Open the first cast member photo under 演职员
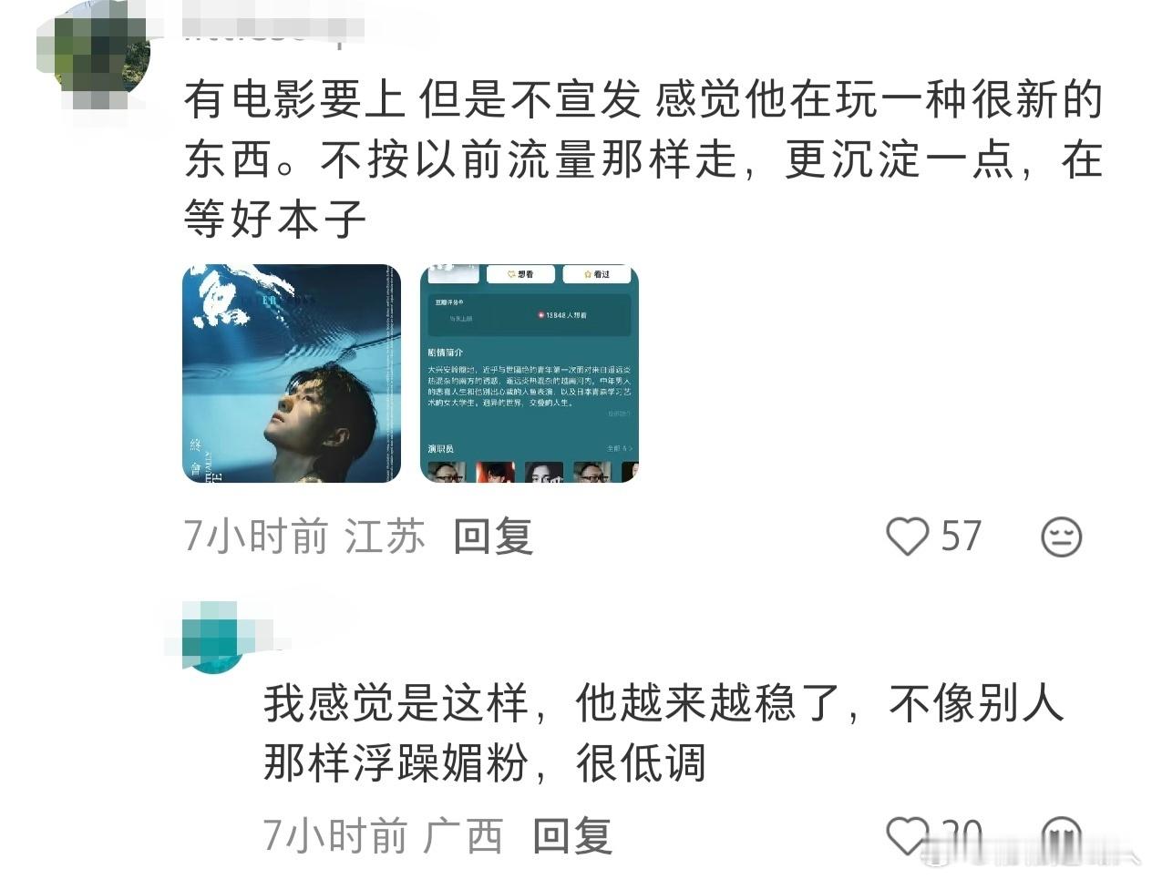 [x=447, y=472]
